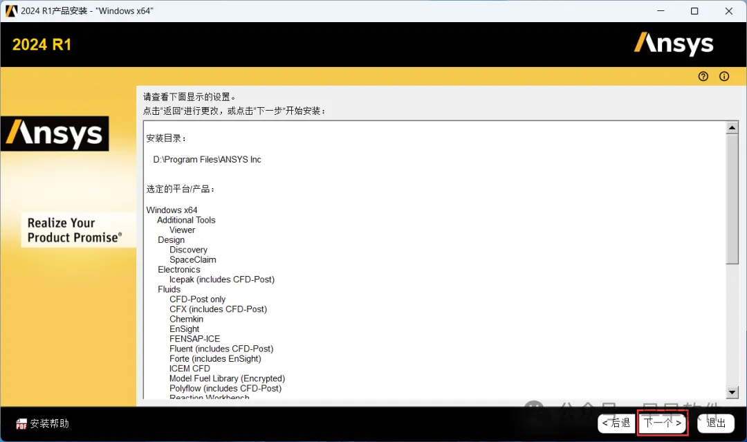This screenshot has height=442, width=747.
Task: Go back to the previous step
Action: [616, 423]
